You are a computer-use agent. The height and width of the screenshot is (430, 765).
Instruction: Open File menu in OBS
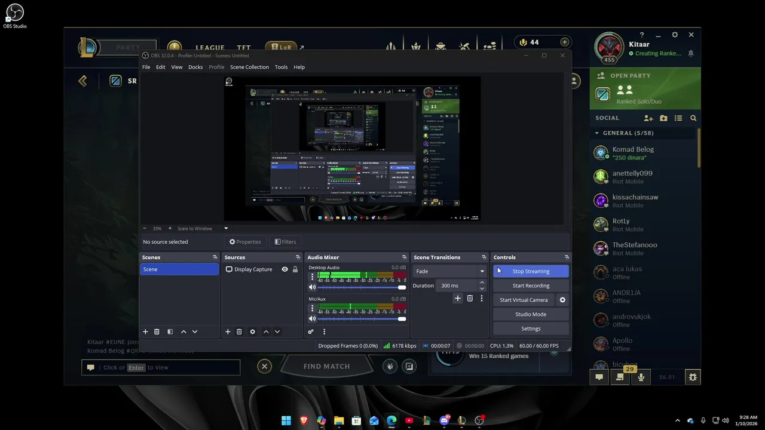point(146,67)
